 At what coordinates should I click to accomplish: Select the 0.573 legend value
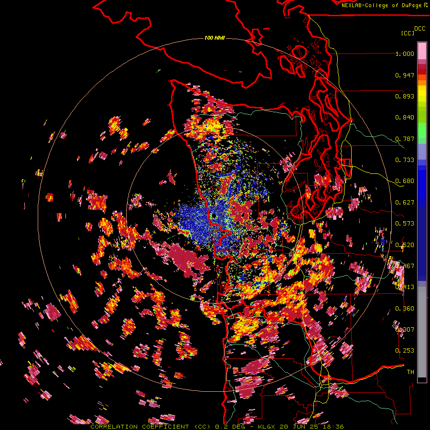(x=405, y=224)
